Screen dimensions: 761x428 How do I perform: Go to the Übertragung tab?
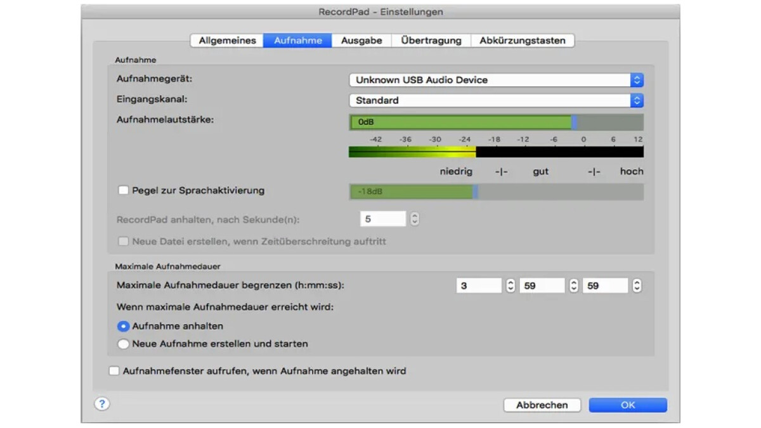click(x=431, y=41)
